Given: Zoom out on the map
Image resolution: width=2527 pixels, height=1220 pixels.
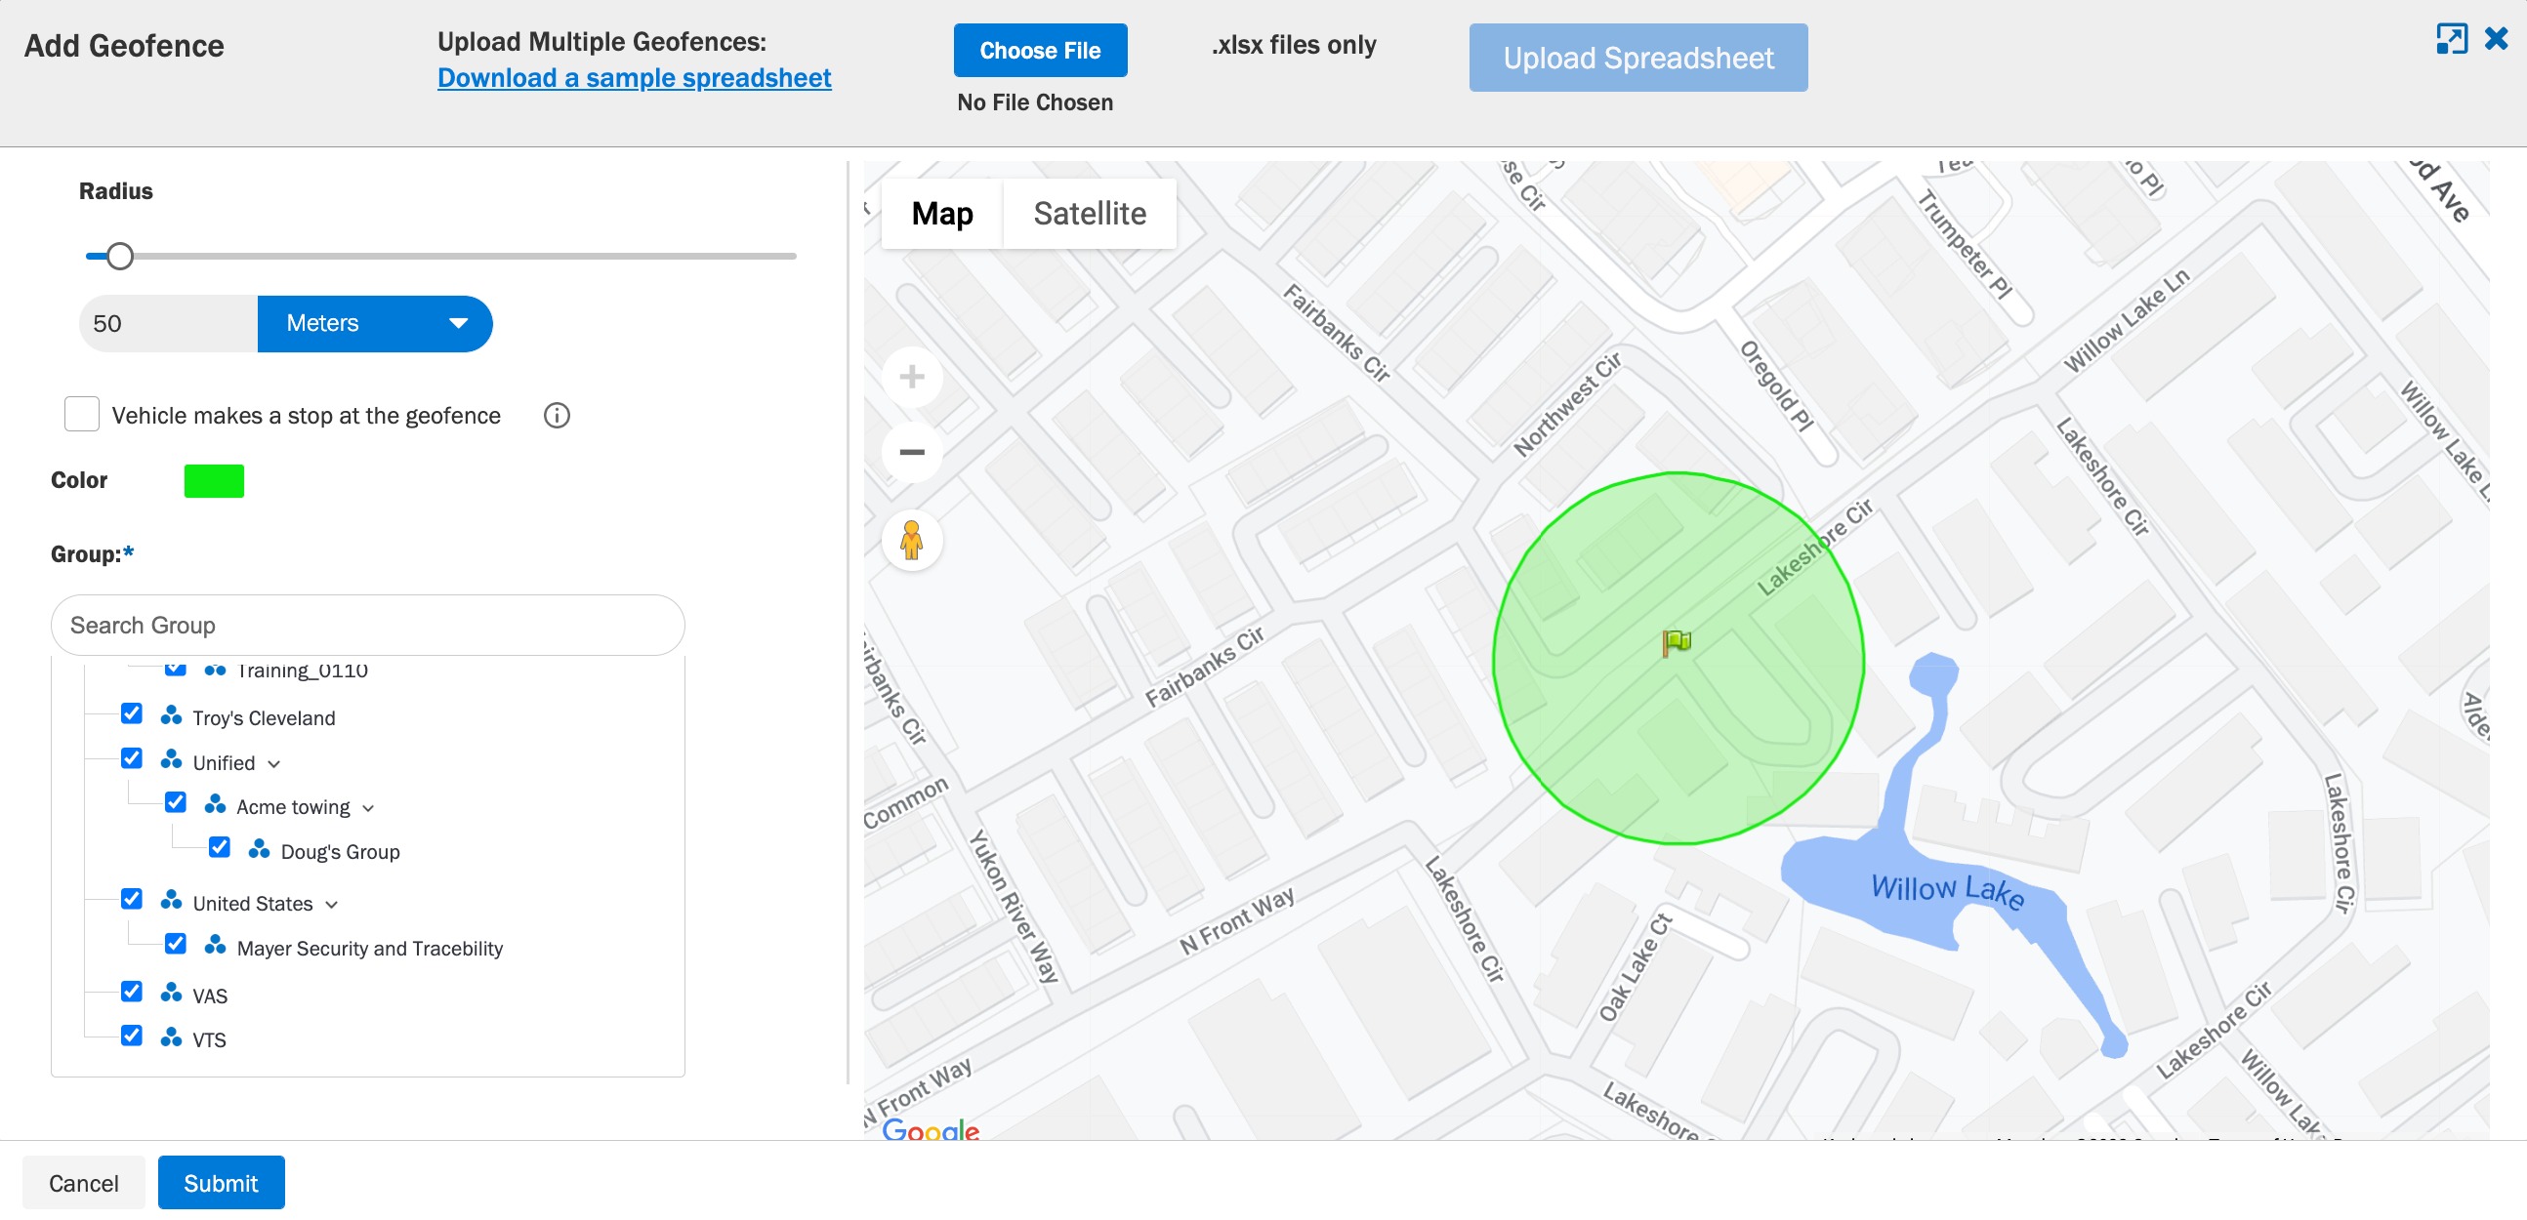Looking at the screenshot, I should tap(911, 452).
